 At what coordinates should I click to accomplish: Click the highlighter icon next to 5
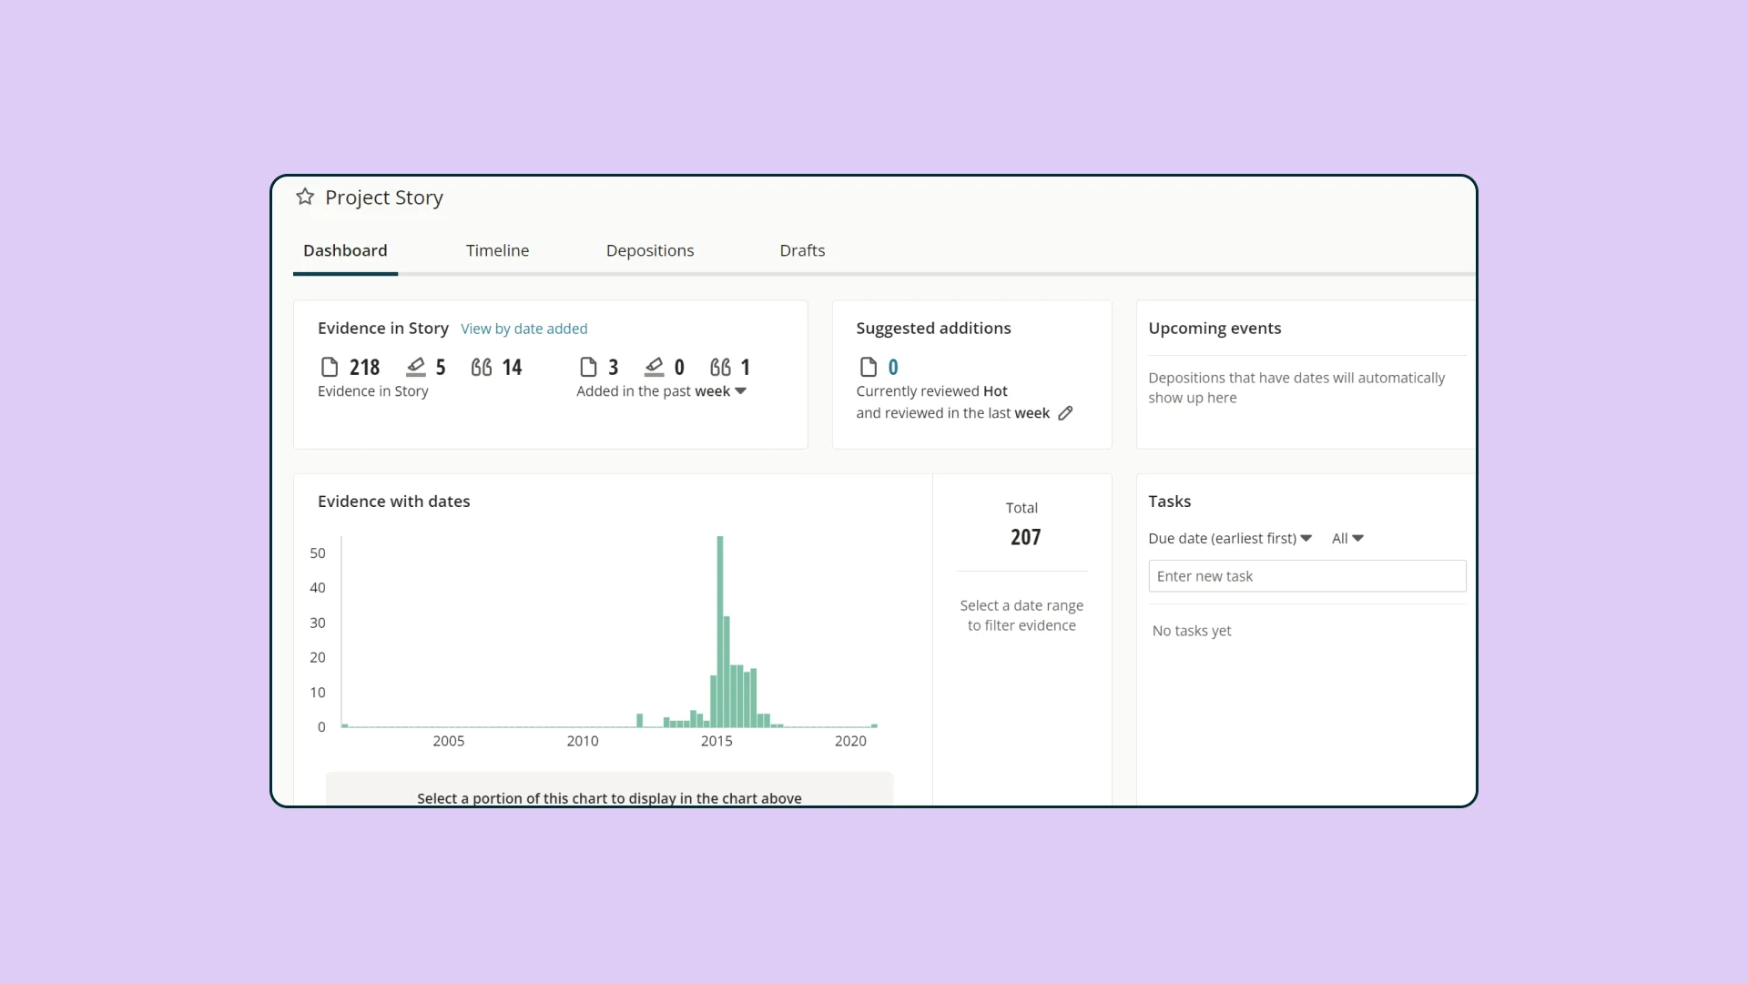pyautogui.click(x=415, y=367)
